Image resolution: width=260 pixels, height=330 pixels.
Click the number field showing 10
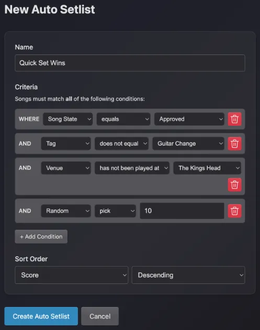point(182,211)
